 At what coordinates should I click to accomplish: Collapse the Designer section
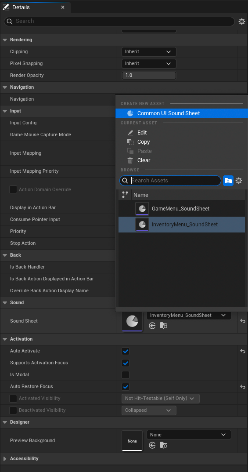pyautogui.click(x=5, y=422)
